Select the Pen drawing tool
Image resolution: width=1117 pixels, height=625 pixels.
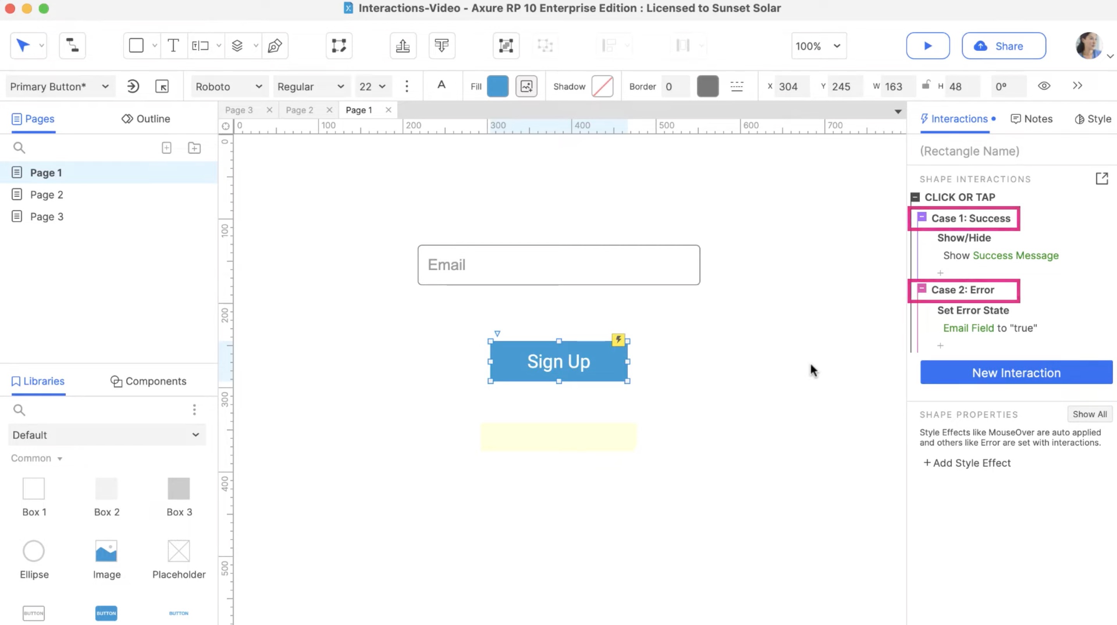click(x=275, y=45)
